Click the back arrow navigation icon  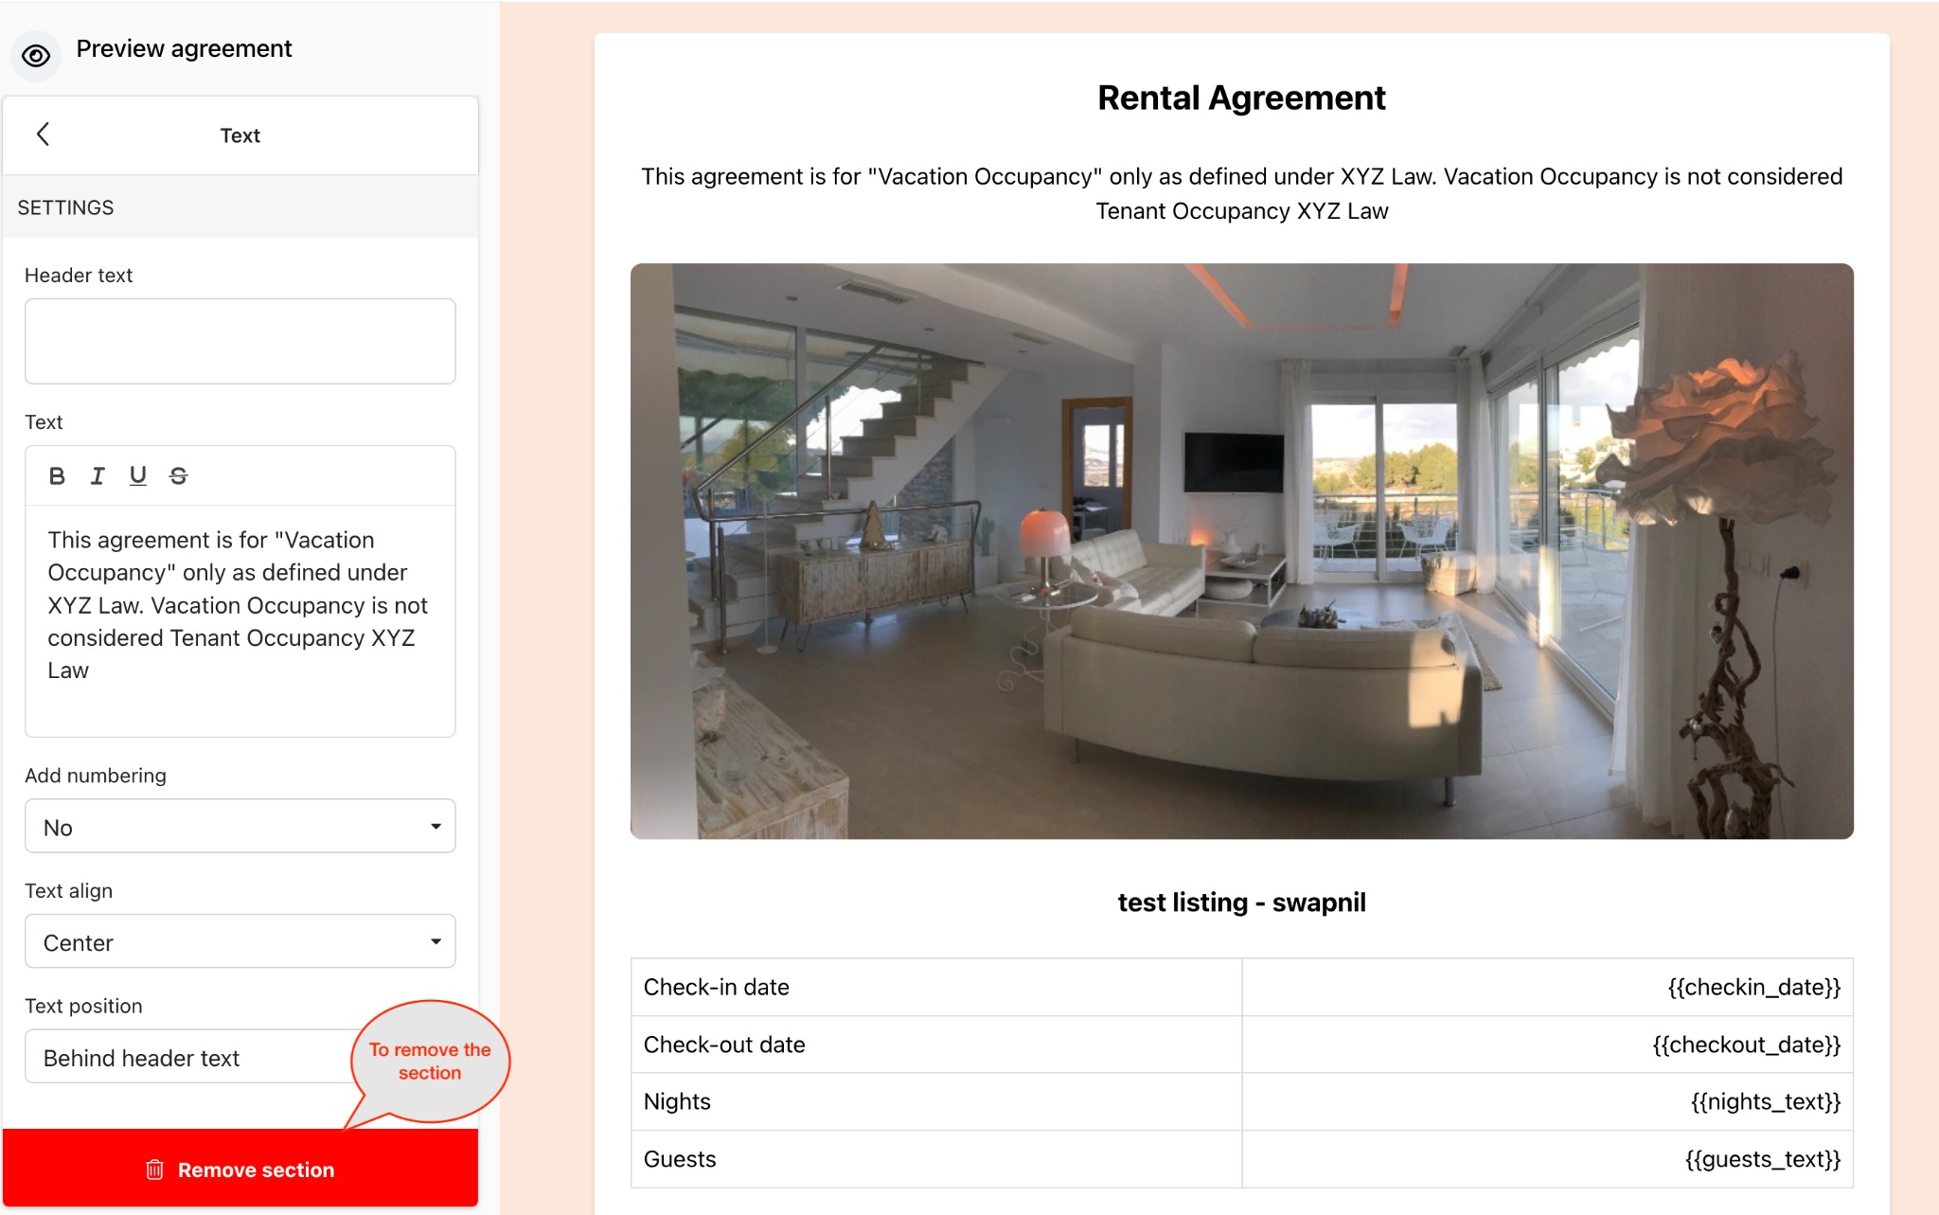click(x=42, y=134)
